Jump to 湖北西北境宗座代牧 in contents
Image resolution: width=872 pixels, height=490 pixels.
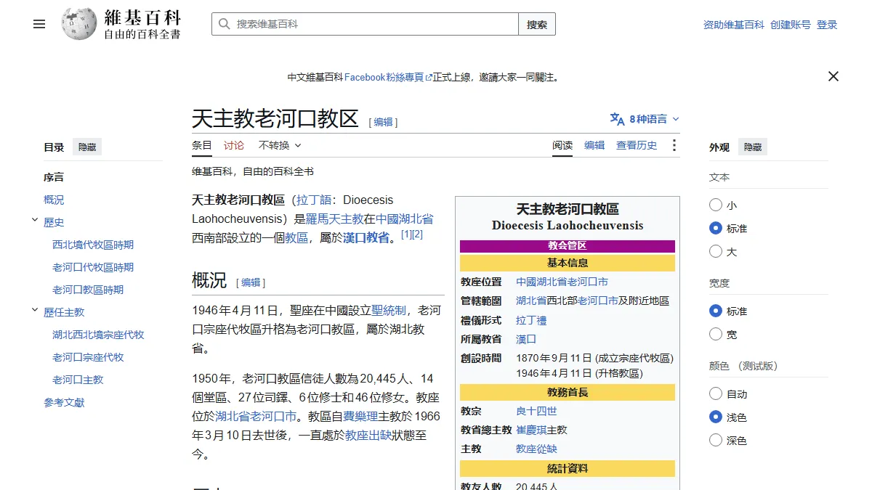(98, 335)
